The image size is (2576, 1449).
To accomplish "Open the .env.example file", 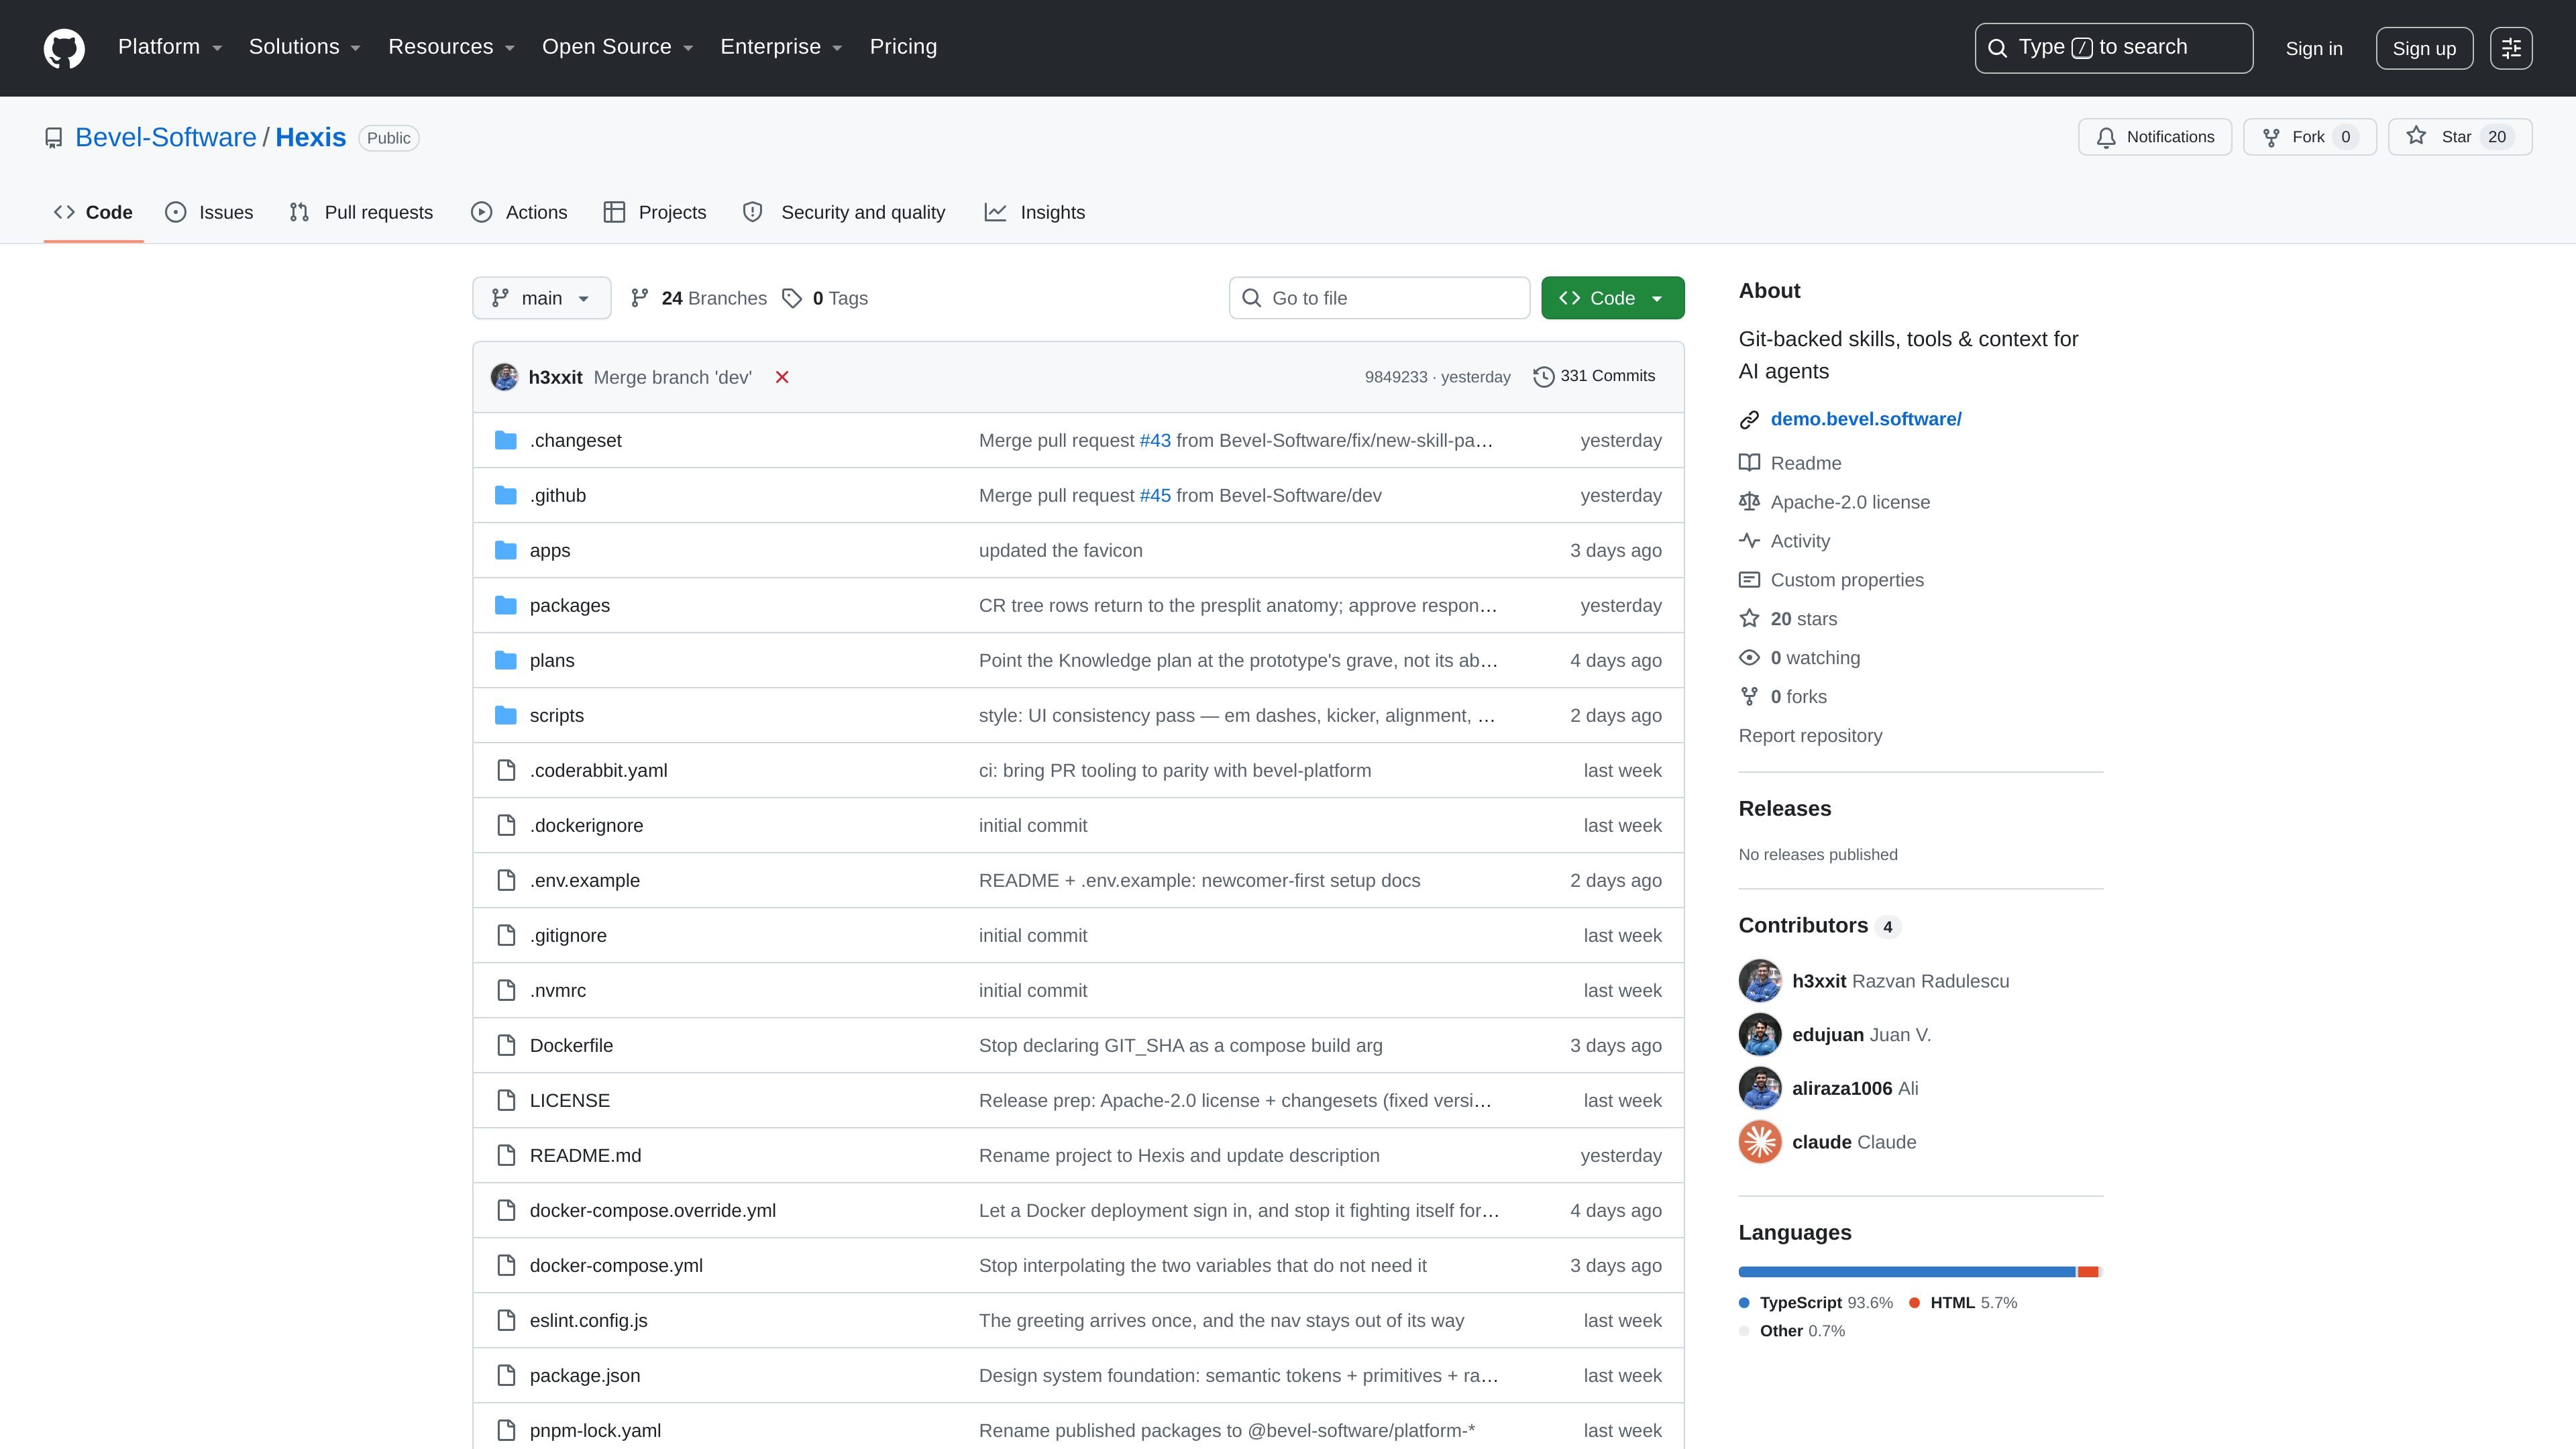I will 585,880.
